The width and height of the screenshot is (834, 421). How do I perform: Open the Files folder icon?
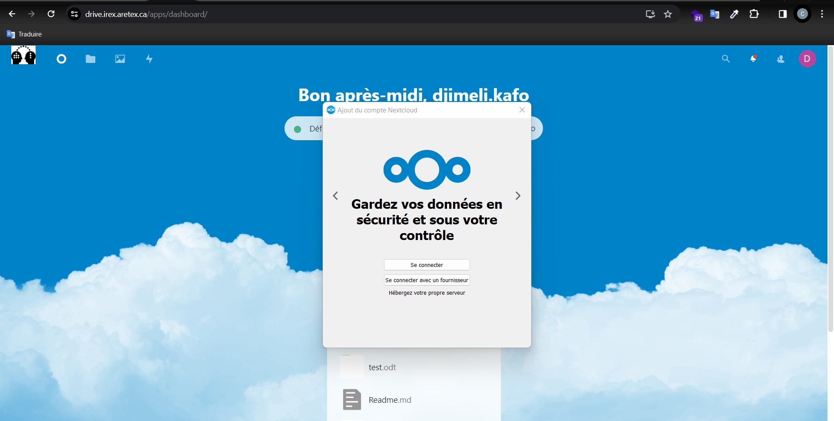(x=90, y=59)
